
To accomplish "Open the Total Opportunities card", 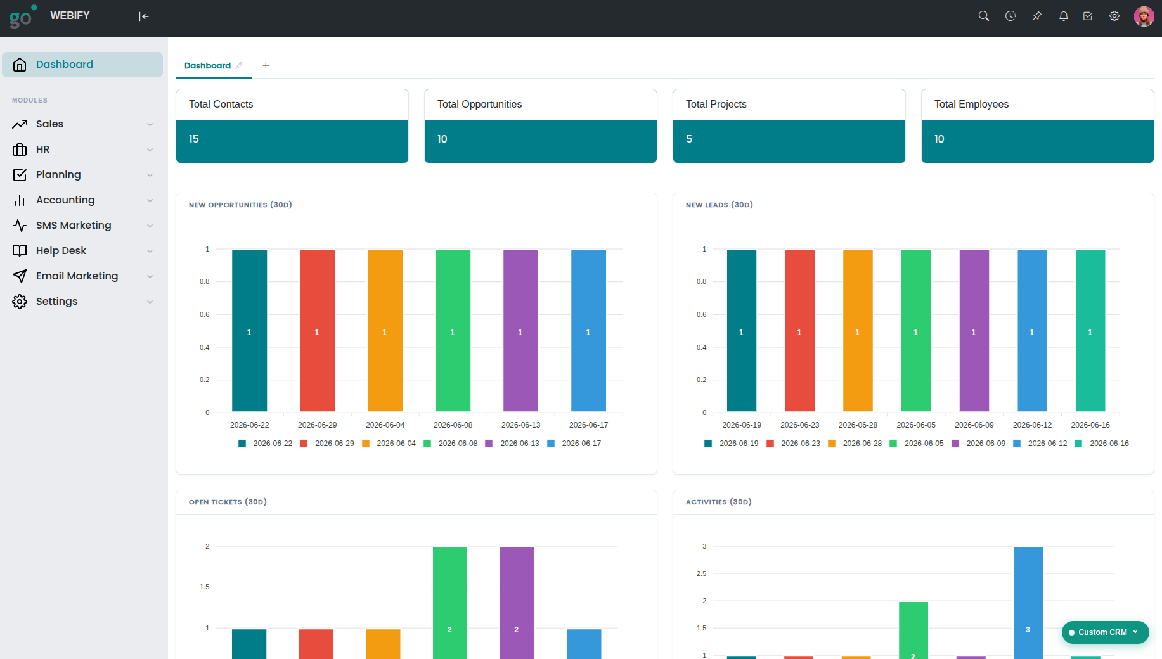I will coord(541,126).
